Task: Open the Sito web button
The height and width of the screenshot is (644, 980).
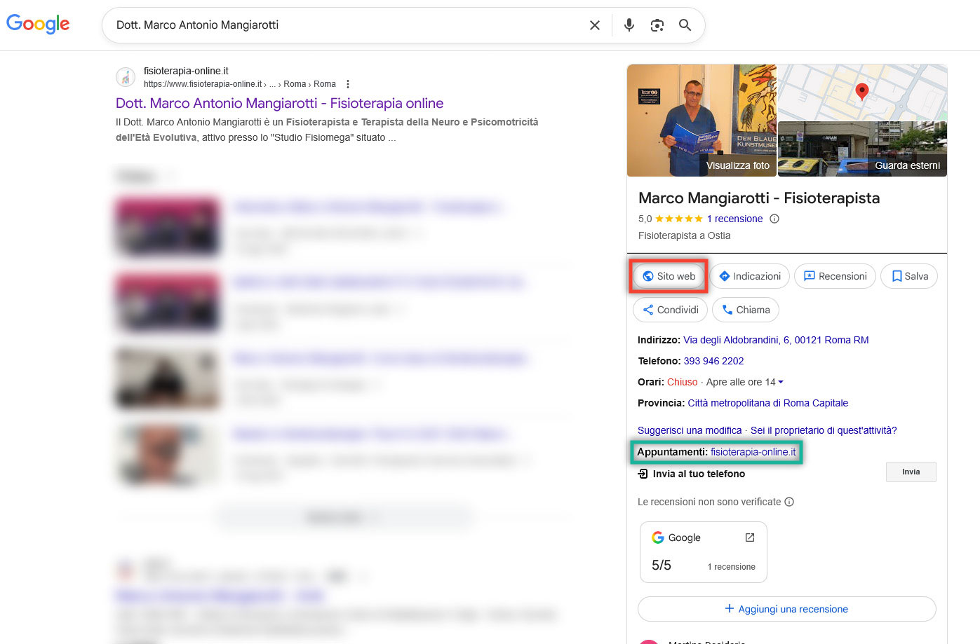Action: [669, 276]
